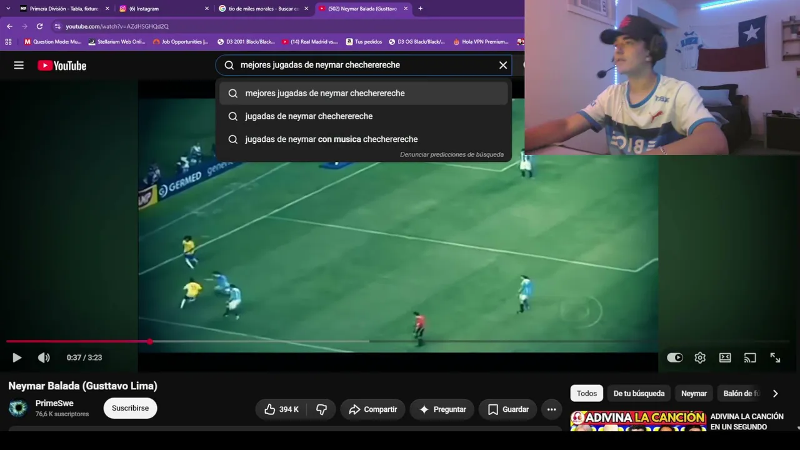The image size is (800, 450).
Task: Select the 'De tu búsqueda' filter chip
Action: point(639,393)
